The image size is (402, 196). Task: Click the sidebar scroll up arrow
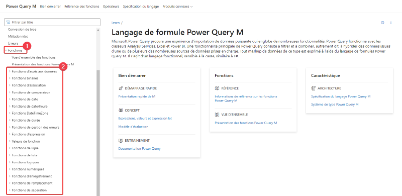(x=98, y=30)
